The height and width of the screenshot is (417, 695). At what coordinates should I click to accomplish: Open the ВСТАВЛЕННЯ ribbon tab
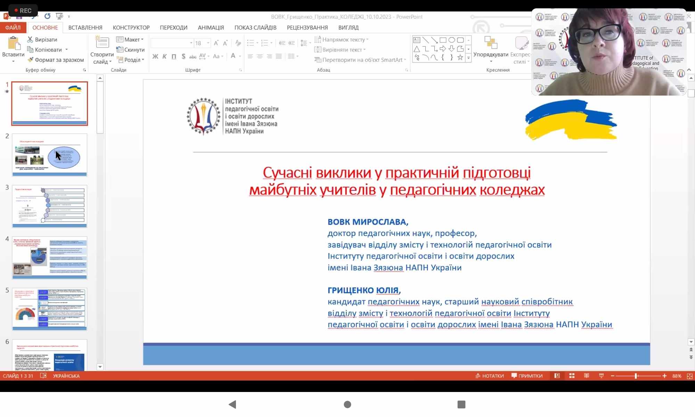coord(85,27)
